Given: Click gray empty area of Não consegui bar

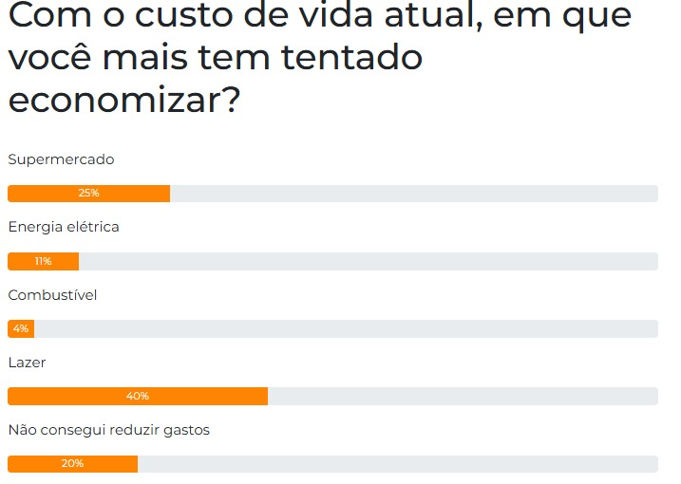Looking at the screenshot, I should [398, 464].
